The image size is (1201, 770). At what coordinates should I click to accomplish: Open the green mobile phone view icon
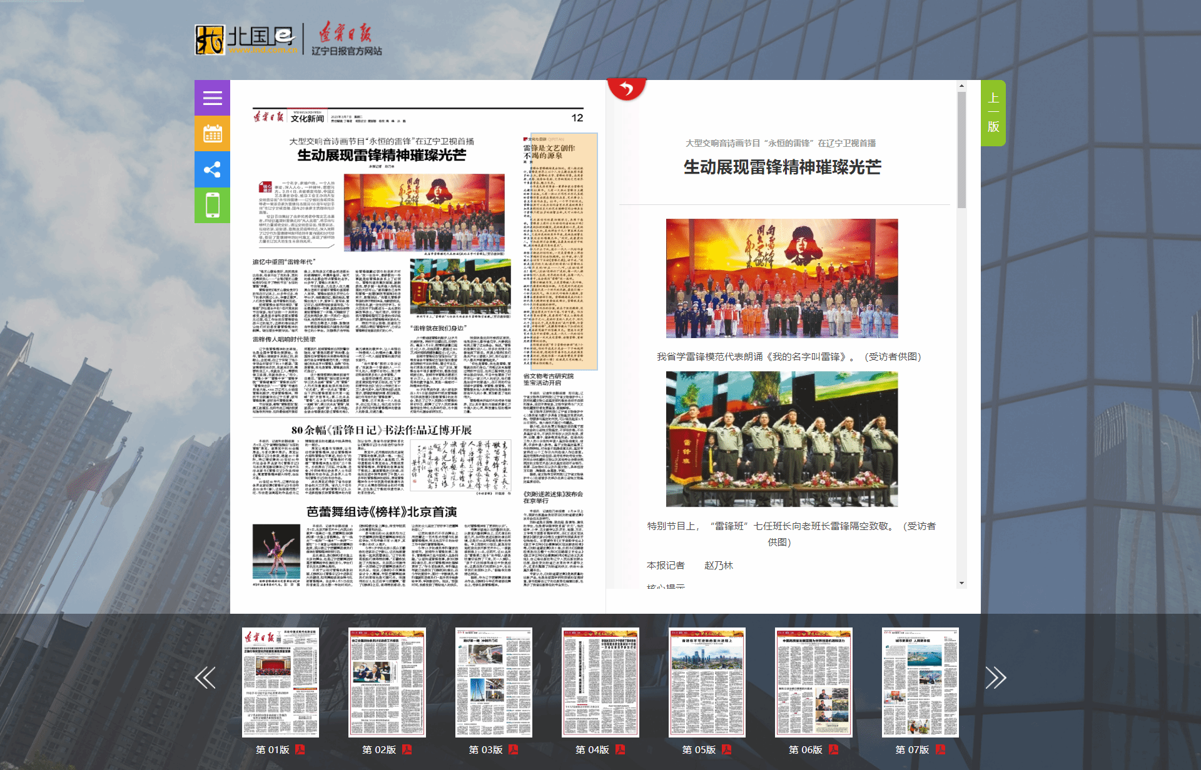tap(212, 205)
